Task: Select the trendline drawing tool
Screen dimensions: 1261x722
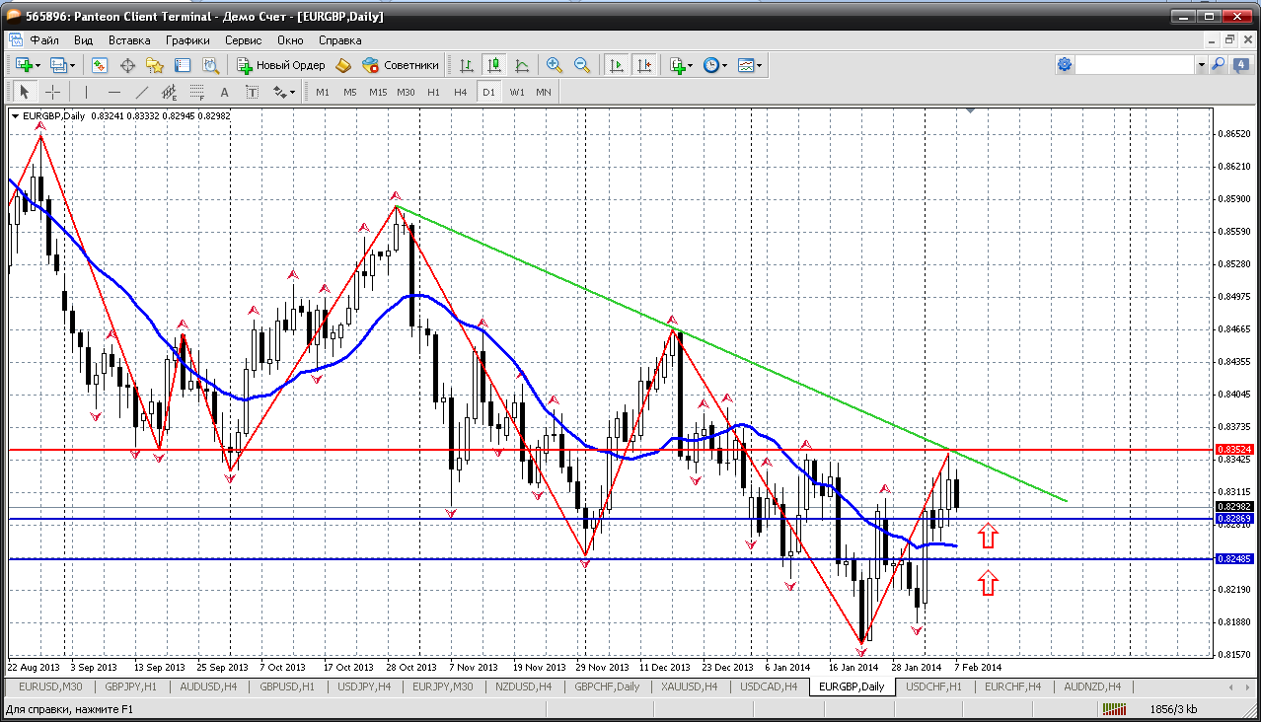Action: pyautogui.click(x=142, y=92)
